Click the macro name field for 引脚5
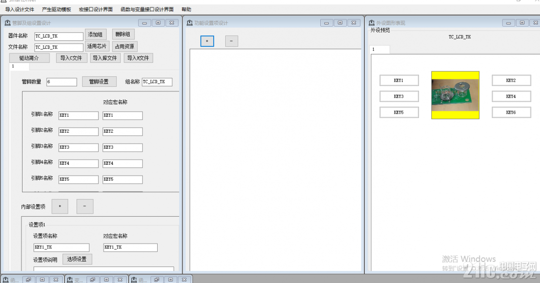The width and height of the screenshot is (540, 283). [123, 179]
